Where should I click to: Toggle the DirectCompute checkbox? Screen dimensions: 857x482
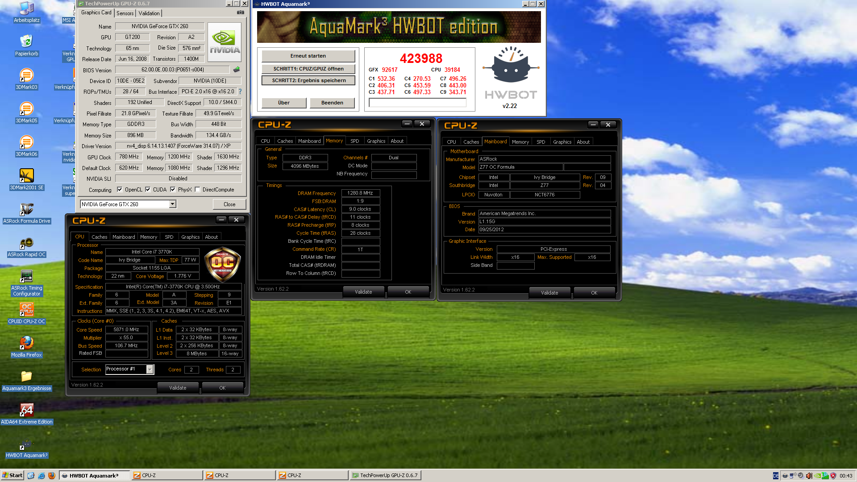pos(197,190)
